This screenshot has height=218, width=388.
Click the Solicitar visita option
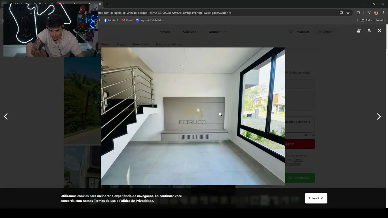(297, 73)
